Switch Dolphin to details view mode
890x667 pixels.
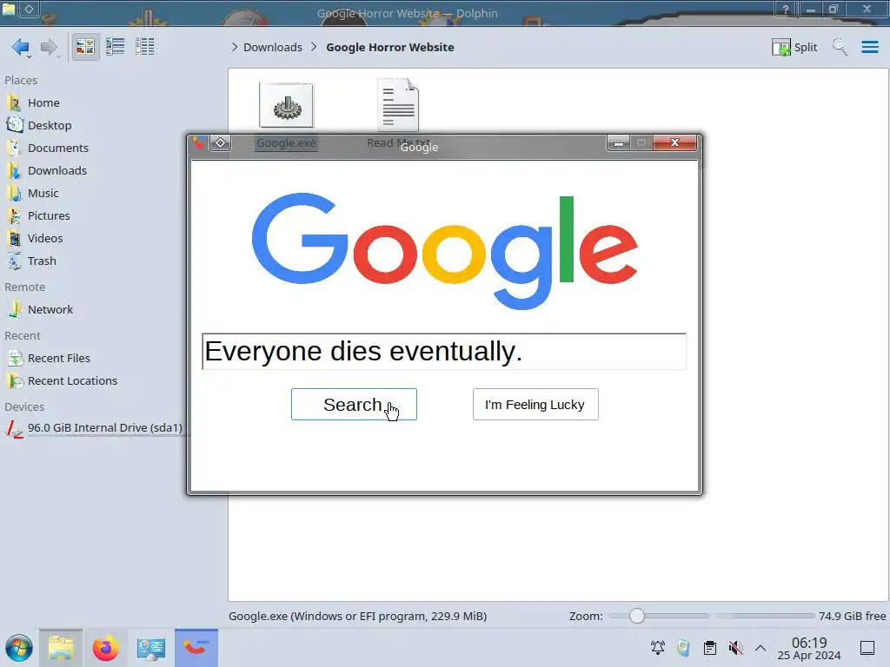145,47
